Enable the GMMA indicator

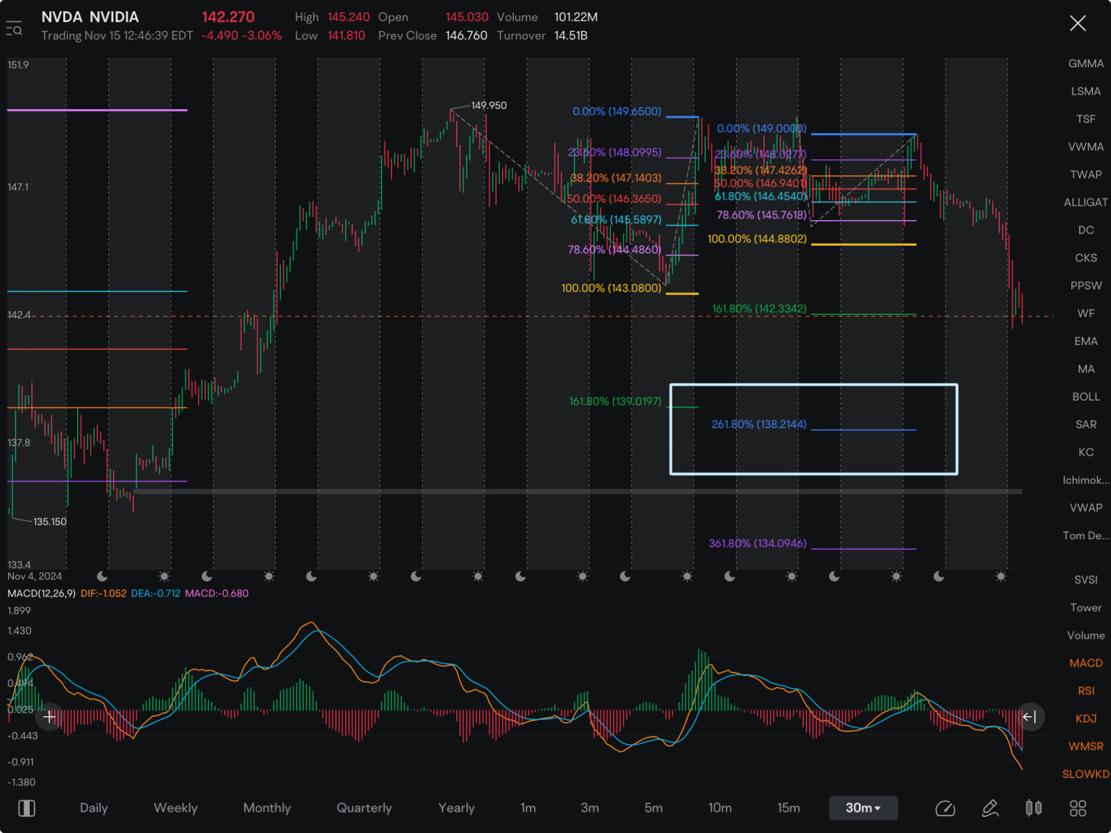tap(1085, 63)
